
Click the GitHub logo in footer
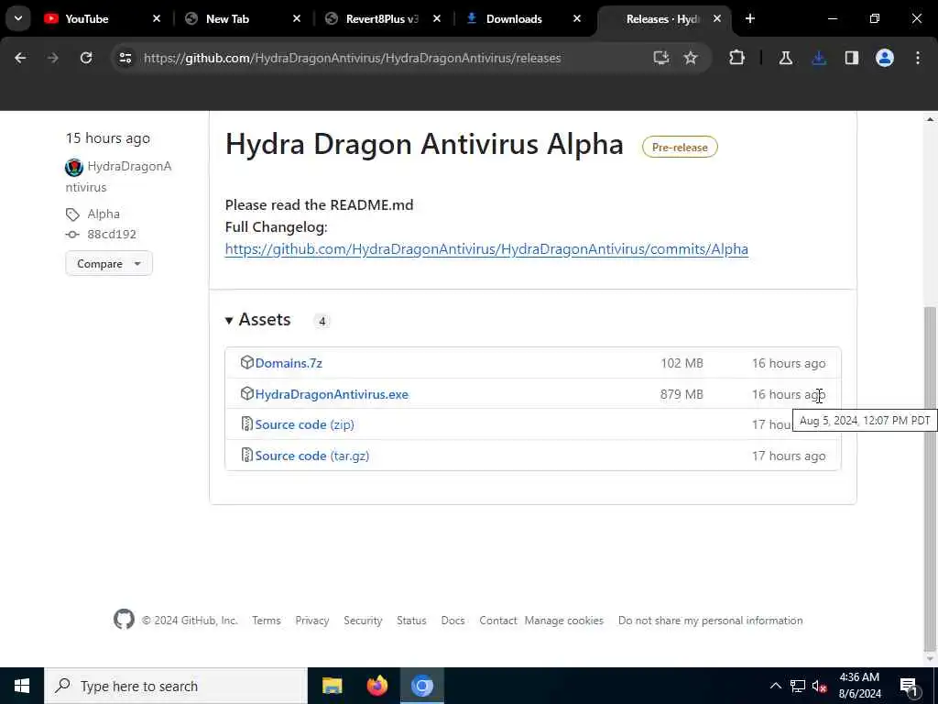[x=125, y=620]
